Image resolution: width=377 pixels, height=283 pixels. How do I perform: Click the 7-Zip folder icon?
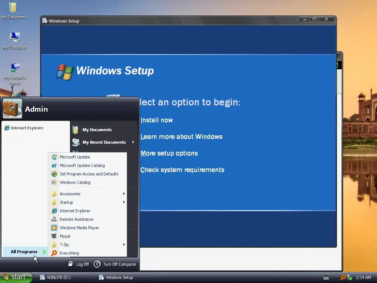click(54, 245)
